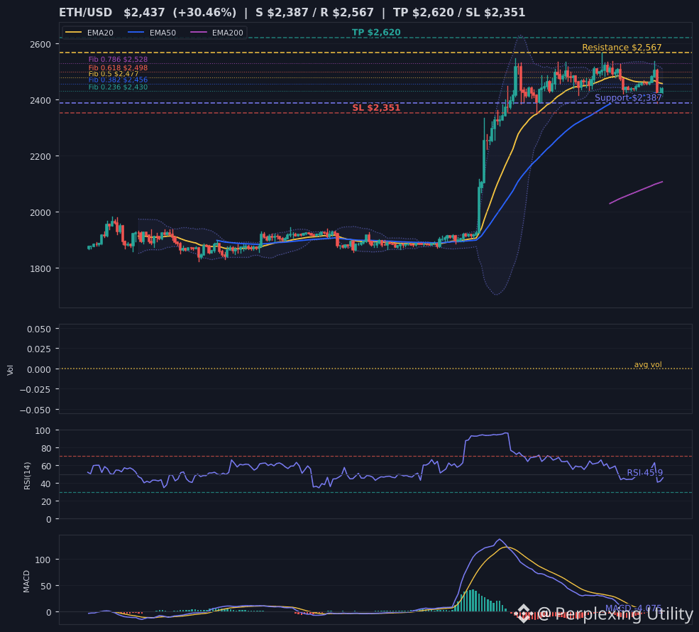Click the −0.050 volume axis tick
699x632 pixels.
(x=35, y=410)
